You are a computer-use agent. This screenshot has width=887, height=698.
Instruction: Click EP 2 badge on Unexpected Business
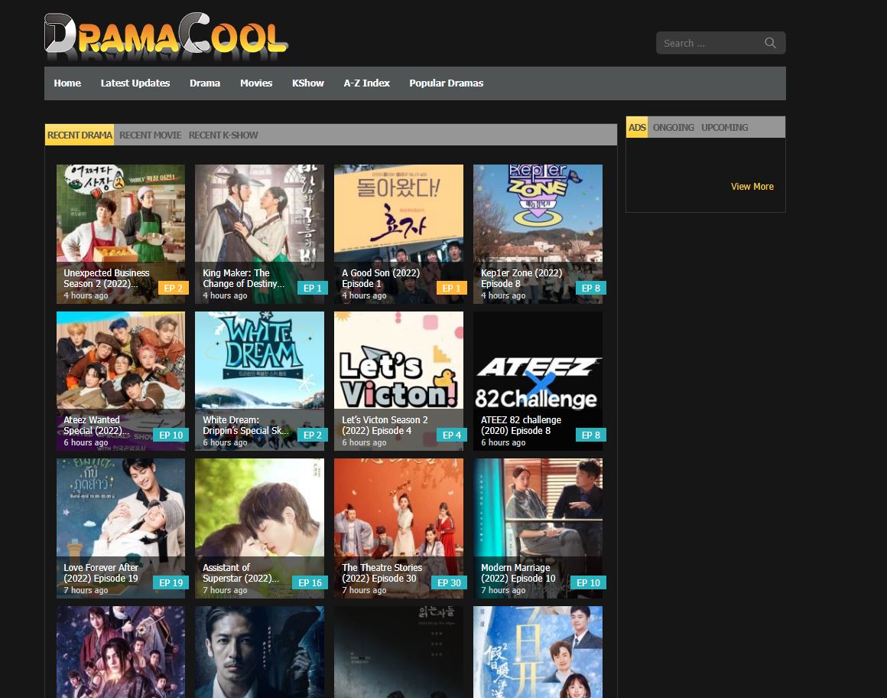[173, 288]
